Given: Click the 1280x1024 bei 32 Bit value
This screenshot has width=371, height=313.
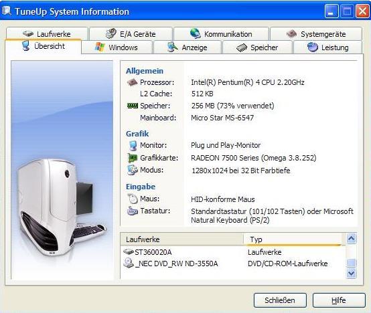Looking at the screenshot, I should pyautogui.click(x=241, y=171).
